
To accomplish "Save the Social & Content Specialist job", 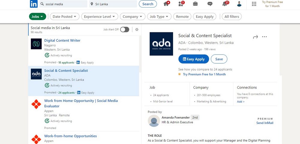I will coord(219,59).
